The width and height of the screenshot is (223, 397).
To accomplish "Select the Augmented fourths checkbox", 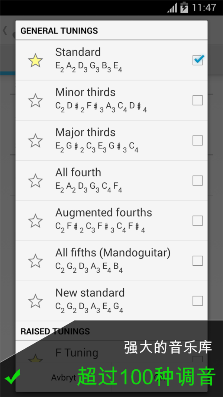I will coord(198,221).
